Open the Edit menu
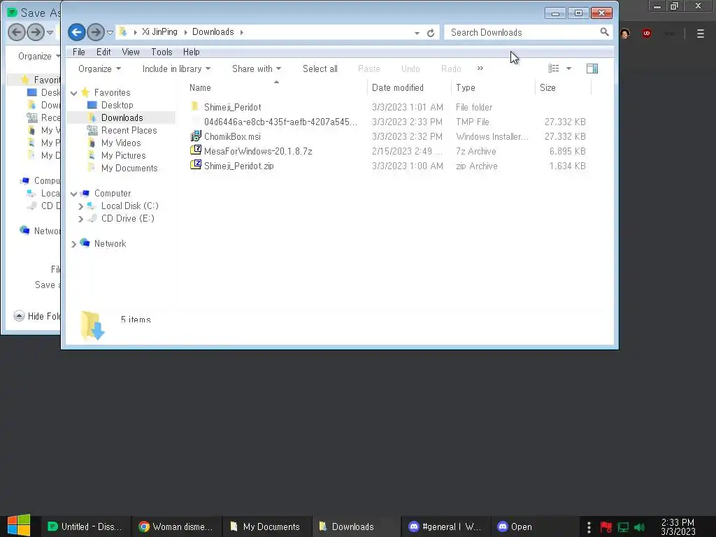This screenshot has width=716, height=537. point(103,52)
